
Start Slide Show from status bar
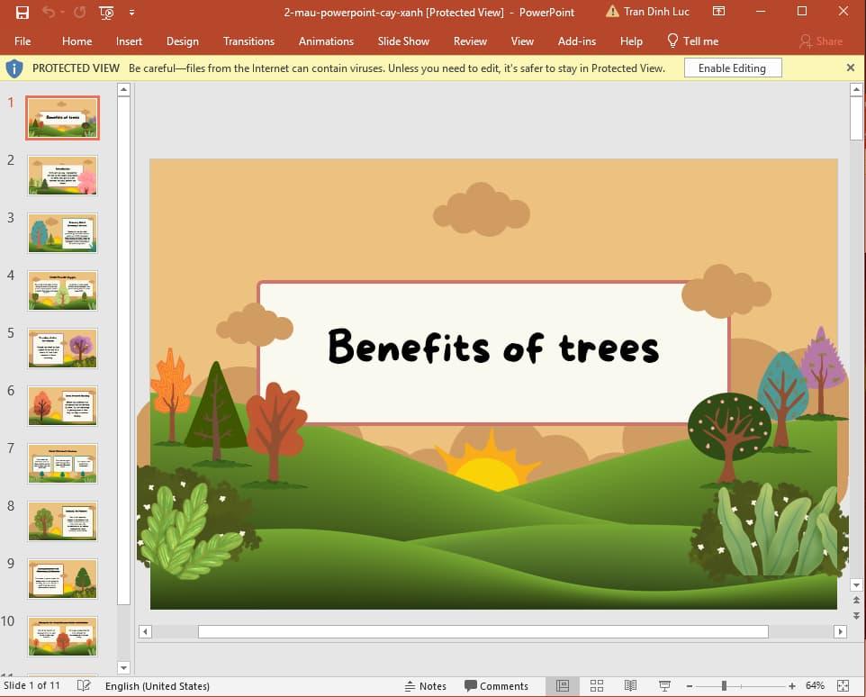[663, 685]
